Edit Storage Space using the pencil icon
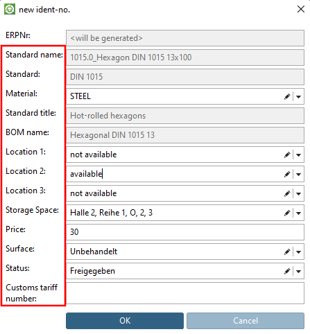This screenshot has height=334, width=310. tap(287, 213)
